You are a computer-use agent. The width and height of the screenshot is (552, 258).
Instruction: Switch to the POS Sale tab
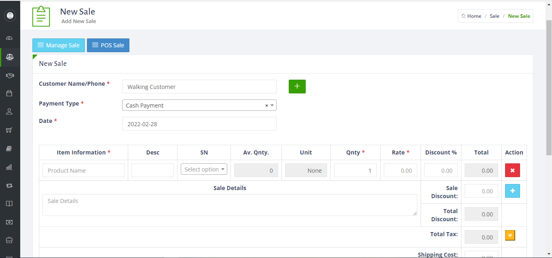coord(108,45)
